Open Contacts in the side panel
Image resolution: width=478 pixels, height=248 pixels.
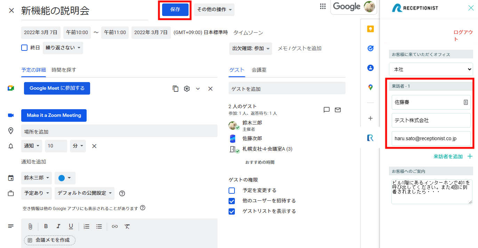tap(371, 68)
